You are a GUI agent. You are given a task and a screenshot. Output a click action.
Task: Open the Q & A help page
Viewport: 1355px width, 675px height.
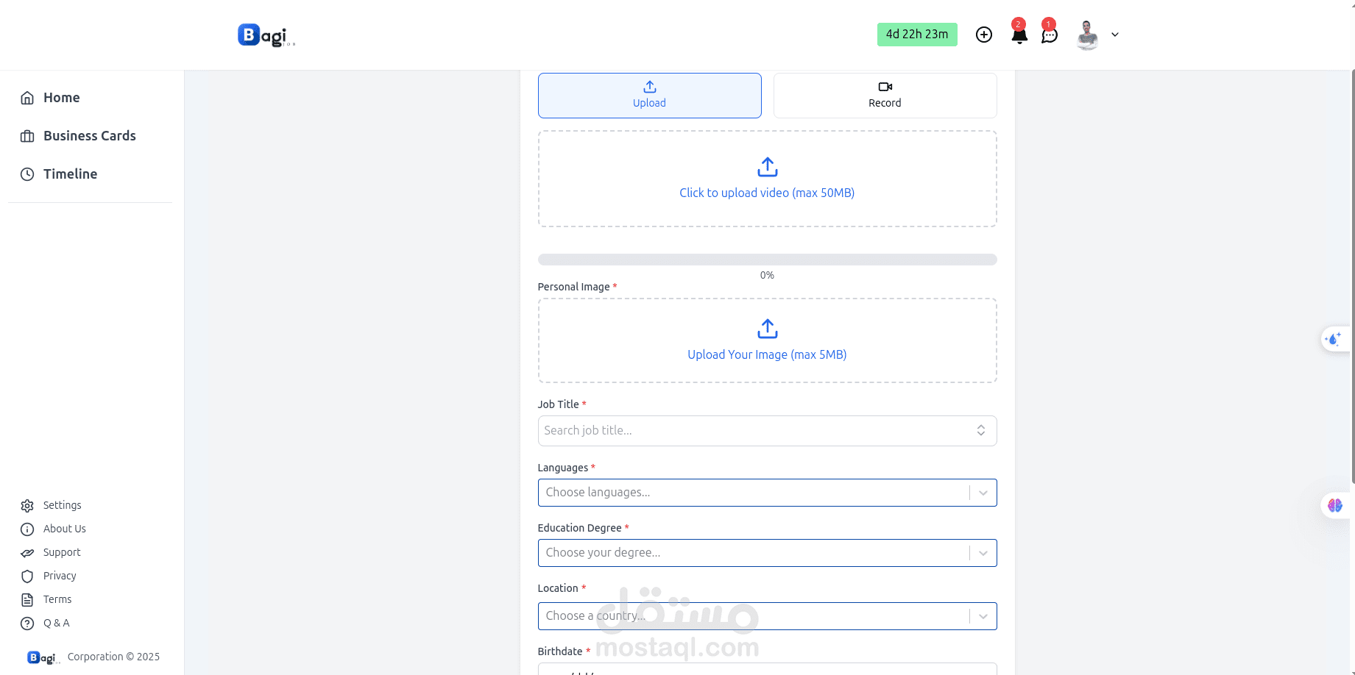[56, 623]
